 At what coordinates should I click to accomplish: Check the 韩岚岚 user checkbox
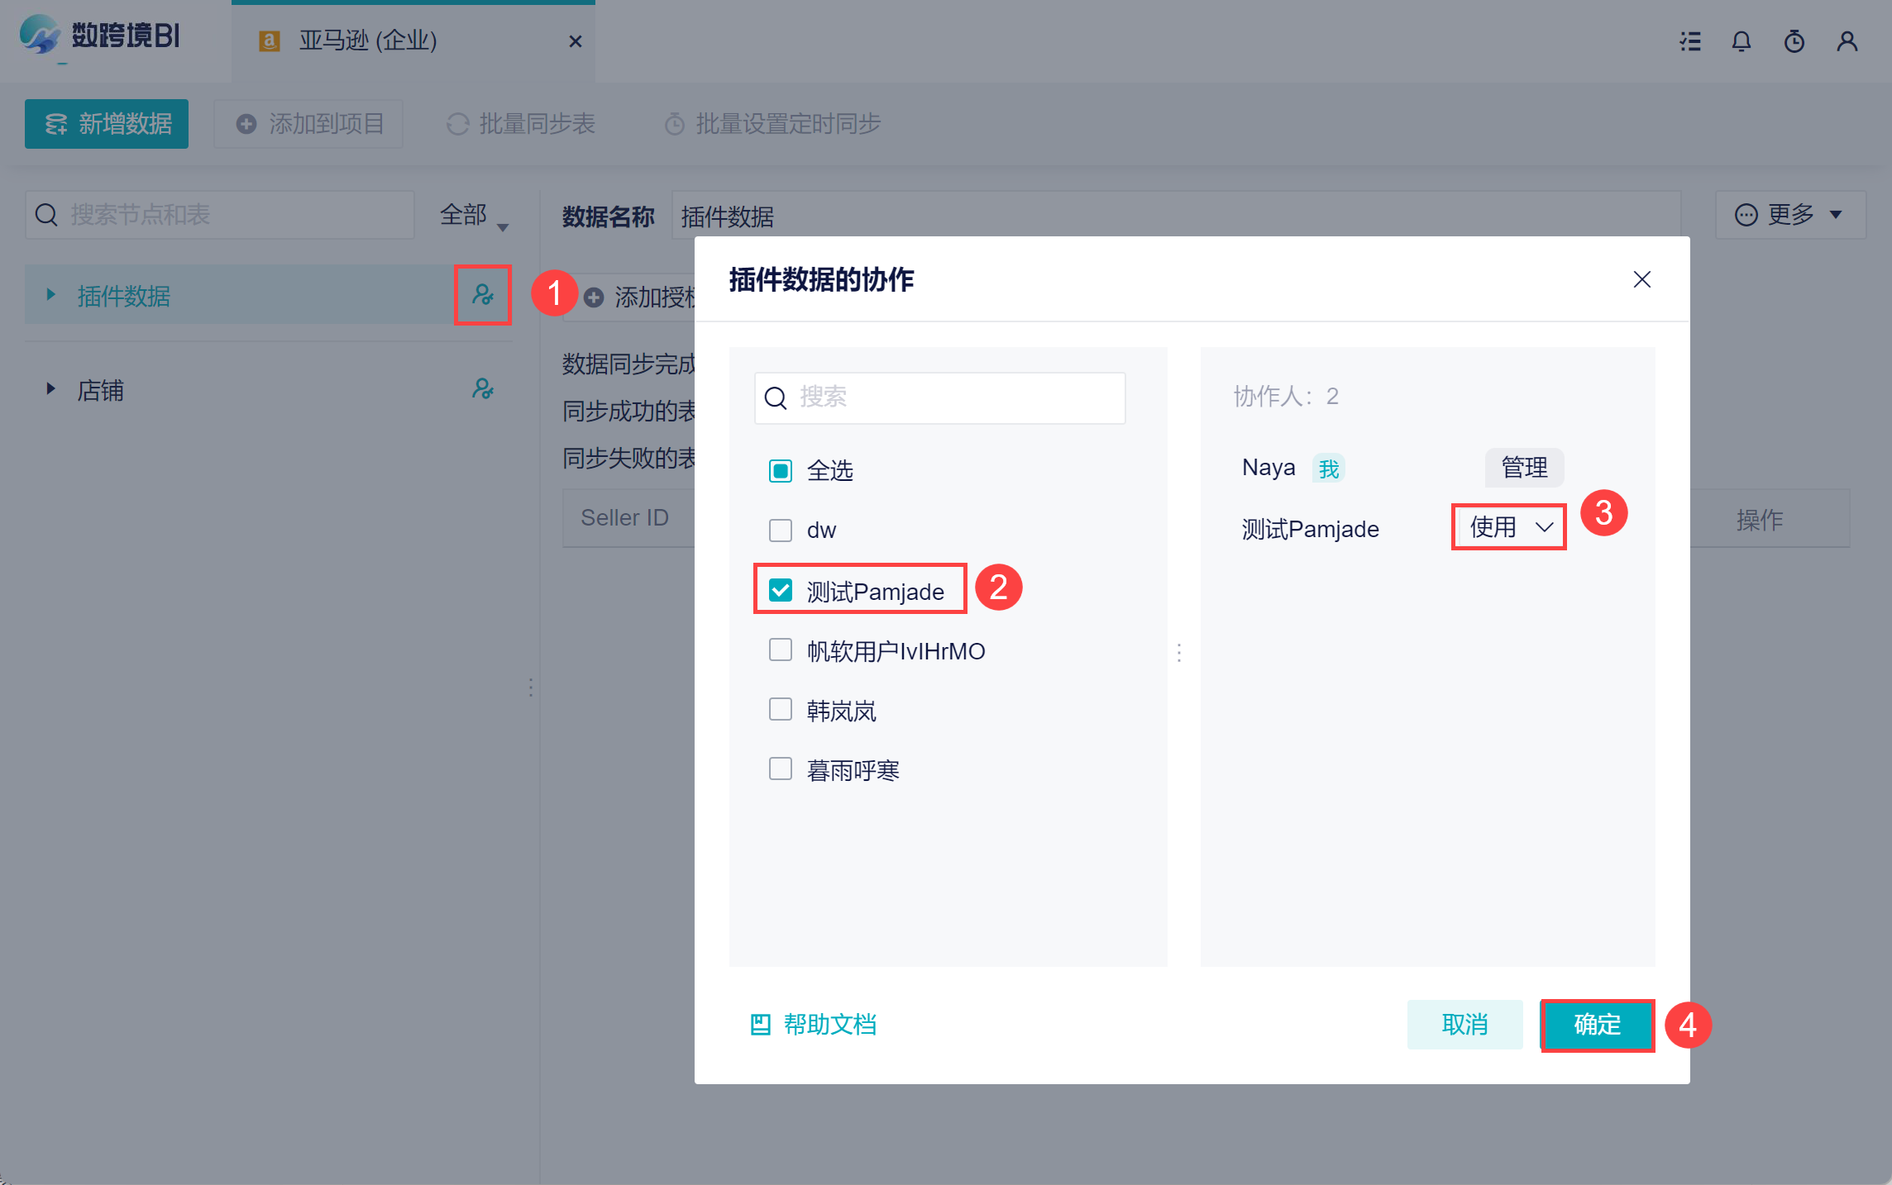780,710
